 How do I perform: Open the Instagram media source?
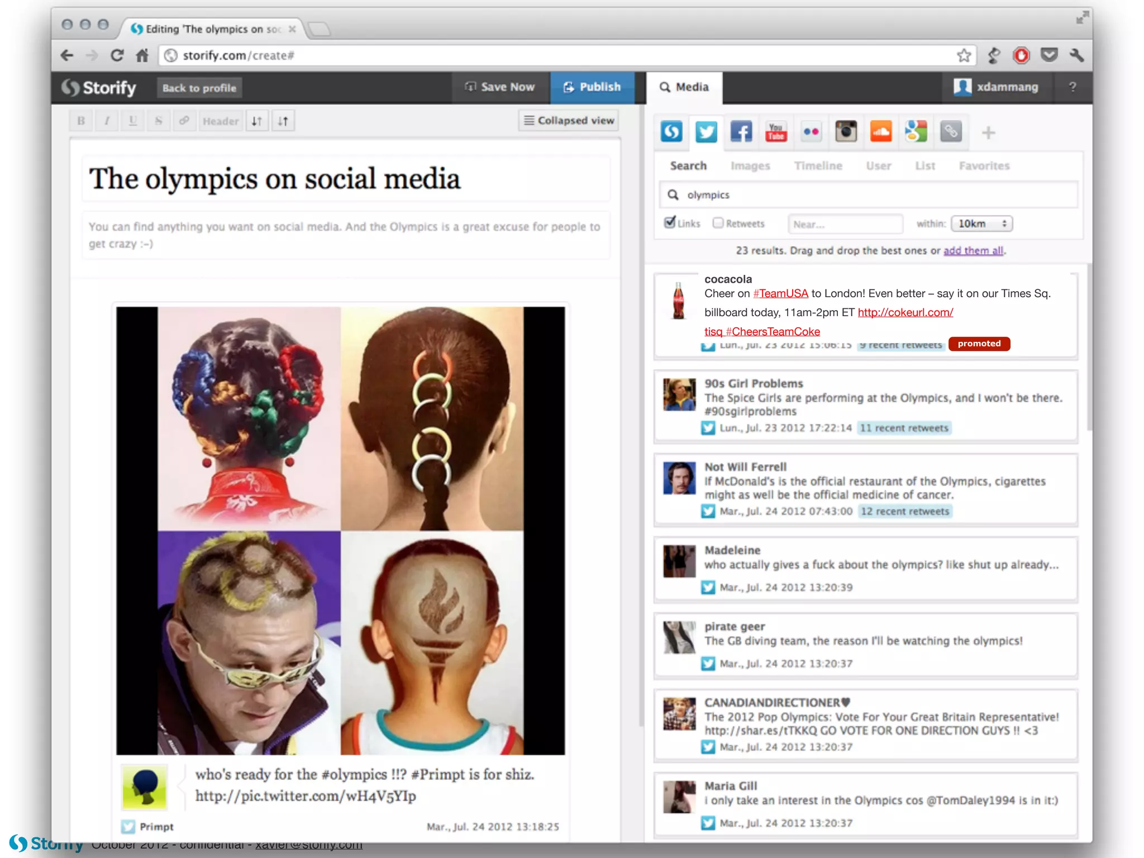[x=846, y=132]
